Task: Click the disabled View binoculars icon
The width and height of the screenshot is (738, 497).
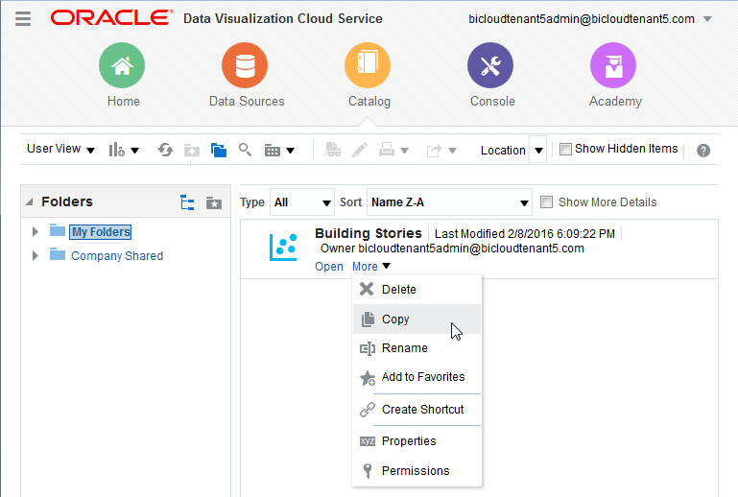Action: coord(333,150)
